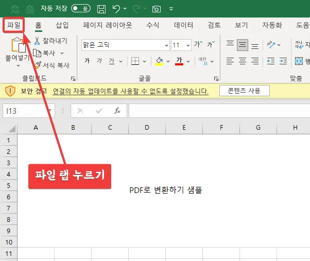Click the text orientation icon
This screenshot has height=261, width=310.
(x=271, y=45)
